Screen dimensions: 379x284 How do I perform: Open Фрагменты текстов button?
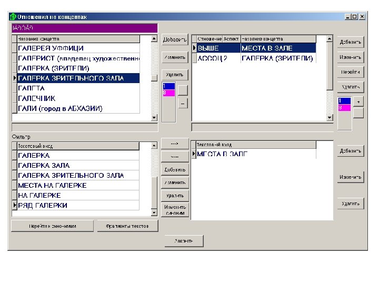(127, 226)
